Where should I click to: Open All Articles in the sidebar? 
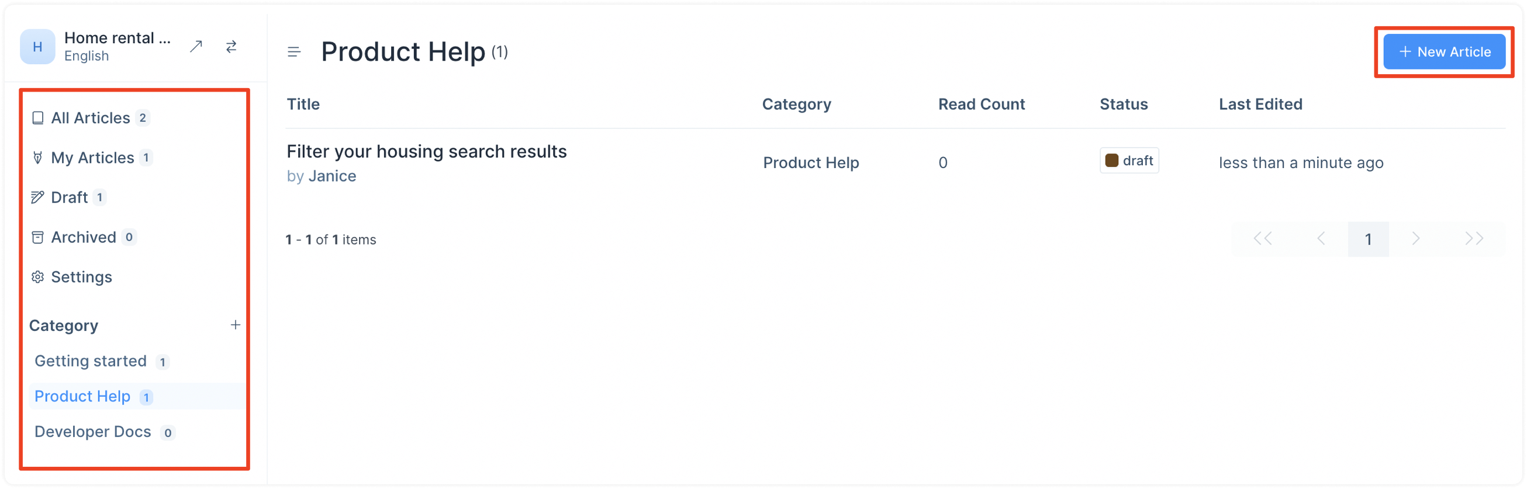90,118
